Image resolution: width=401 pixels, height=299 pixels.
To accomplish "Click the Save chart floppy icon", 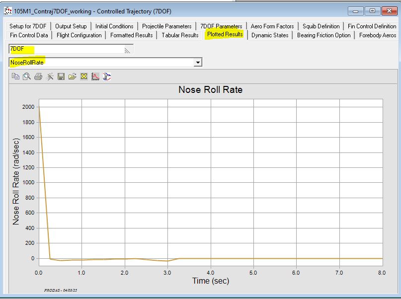I will pos(61,76).
